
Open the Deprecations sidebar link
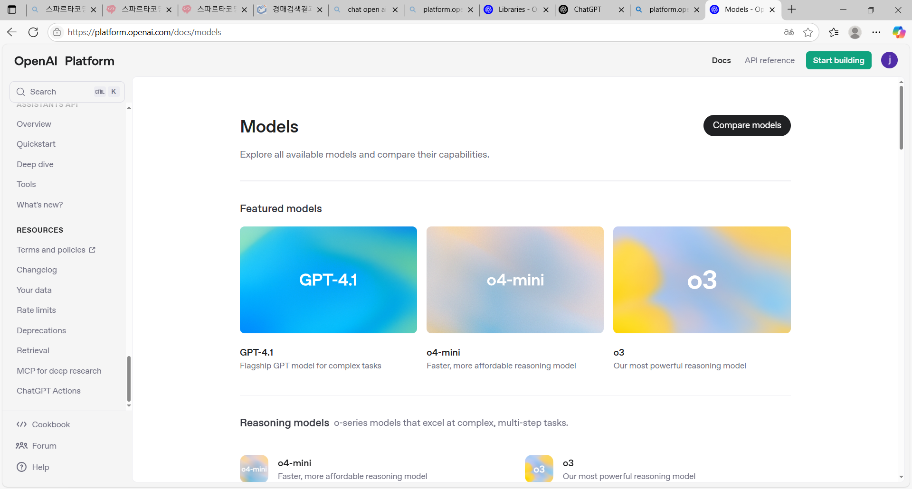[41, 330]
